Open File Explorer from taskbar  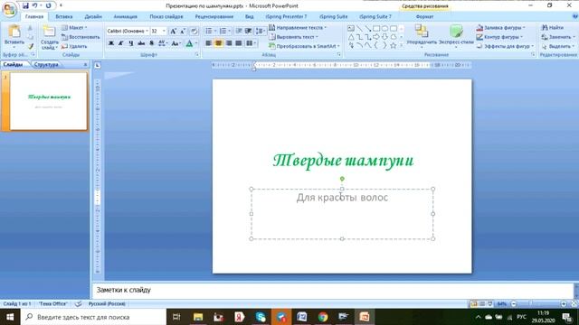(x=198, y=317)
